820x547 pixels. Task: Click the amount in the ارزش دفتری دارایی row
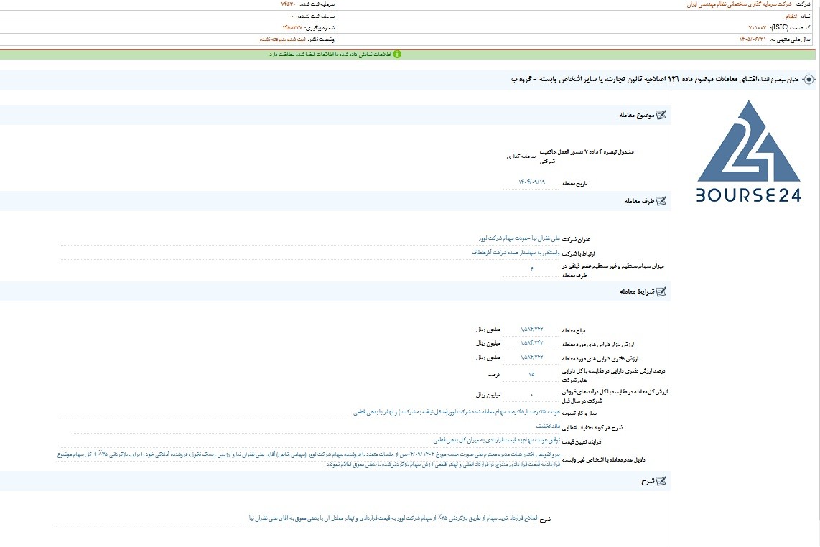click(x=532, y=357)
